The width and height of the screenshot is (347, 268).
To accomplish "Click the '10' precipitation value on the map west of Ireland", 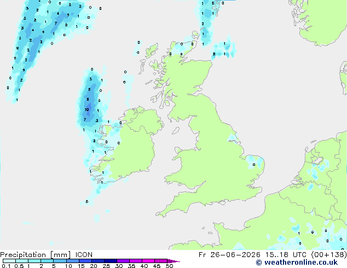I will 86,109.
